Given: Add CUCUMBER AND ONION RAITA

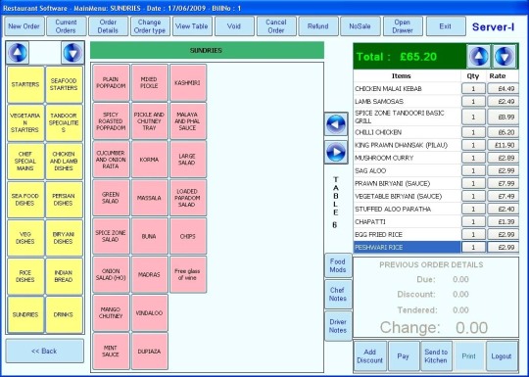Looking at the screenshot, I should (111, 160).
